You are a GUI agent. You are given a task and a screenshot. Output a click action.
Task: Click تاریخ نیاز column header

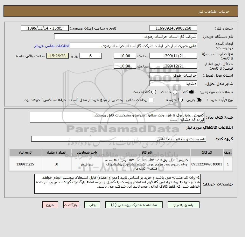coord(25,152)
